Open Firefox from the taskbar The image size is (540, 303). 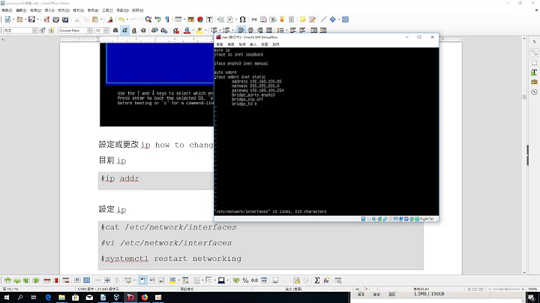pyautogui.click(x=144, y=297)
